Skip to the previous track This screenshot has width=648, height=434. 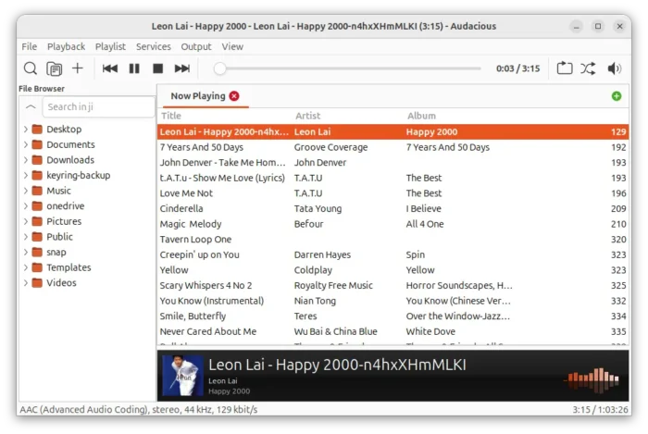coord(110,68)
